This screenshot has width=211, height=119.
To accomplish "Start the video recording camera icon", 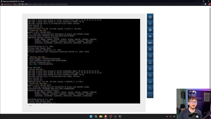I will pyautogui.click(x=150, y=82).
